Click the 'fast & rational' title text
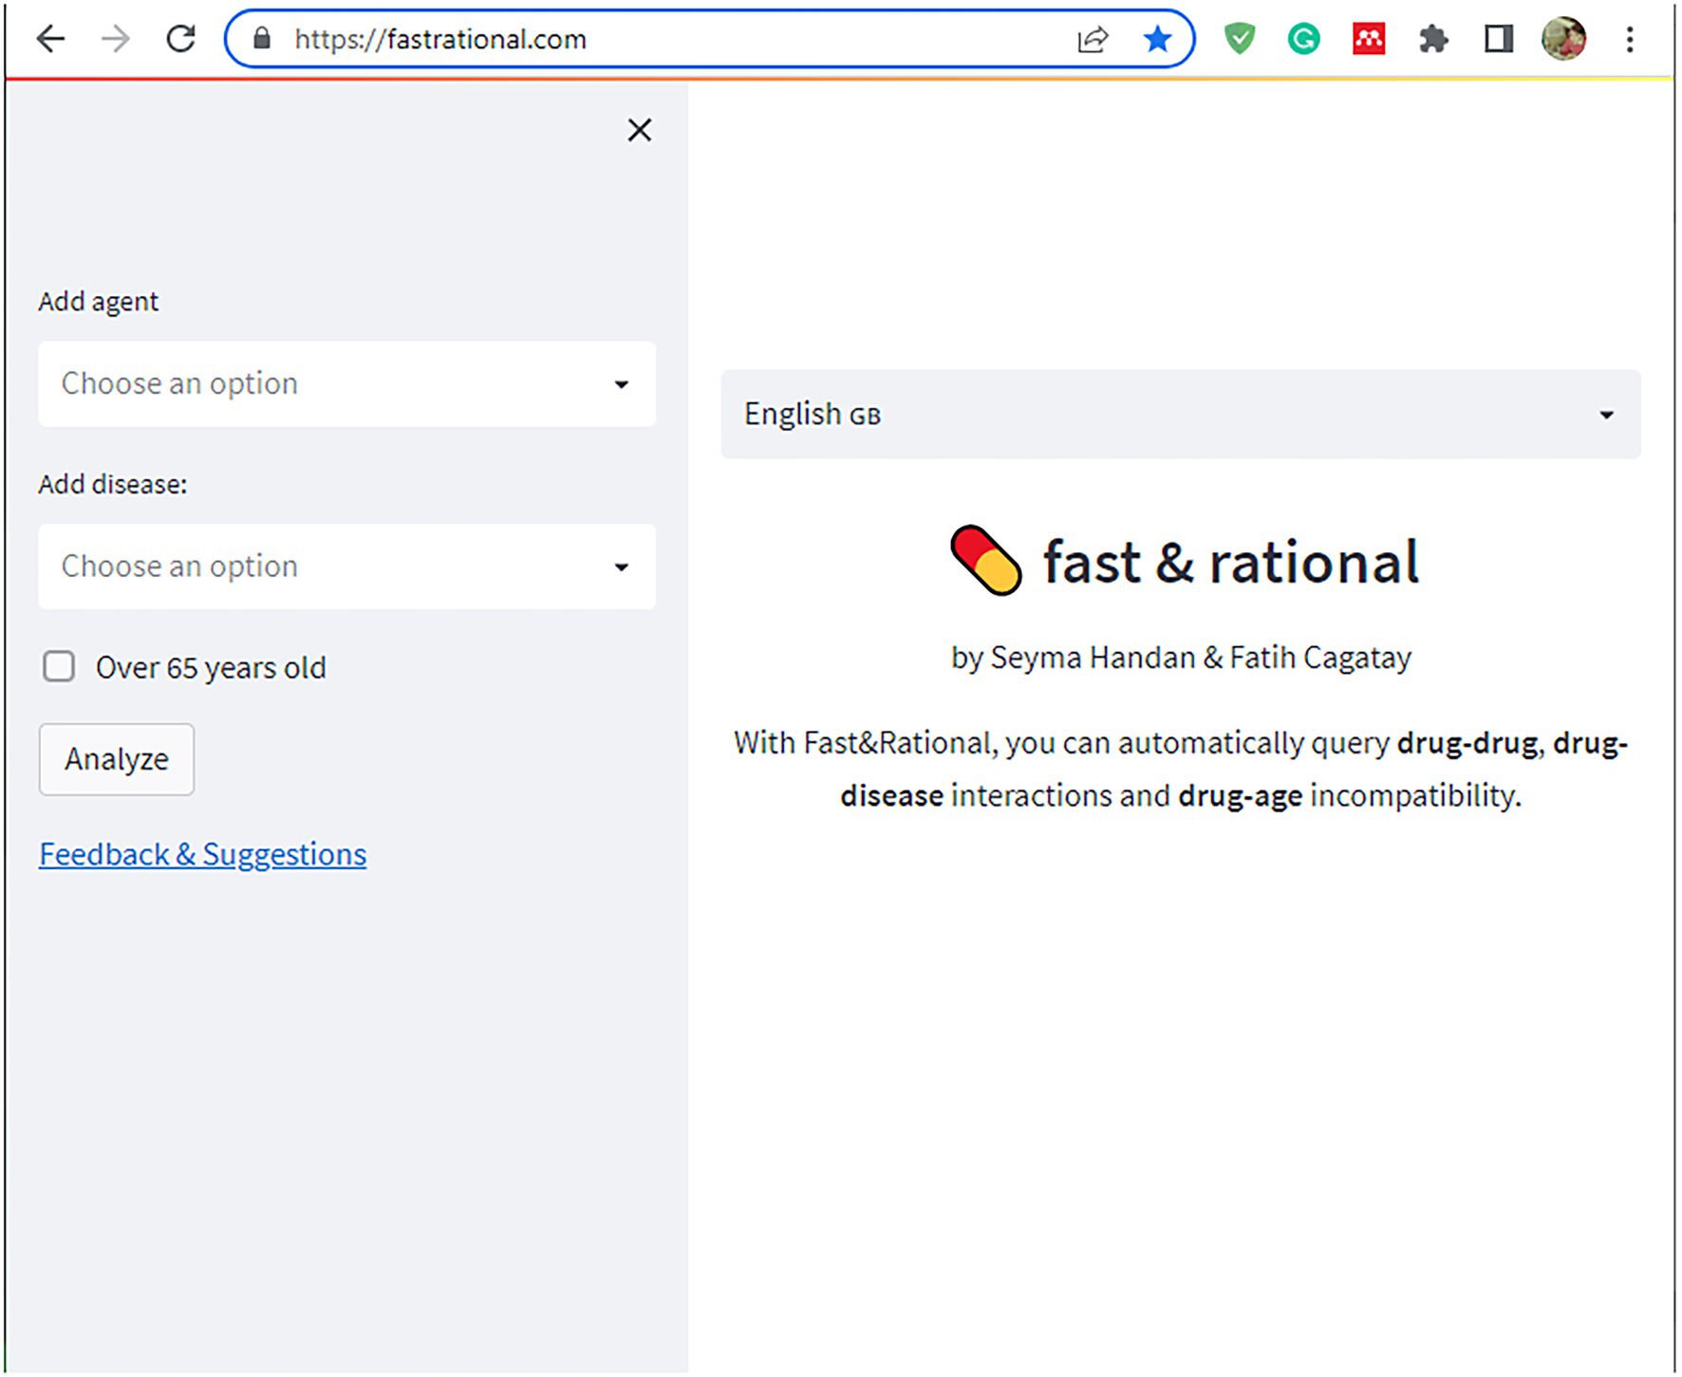1682x1377 pixels. [1231, 562]
